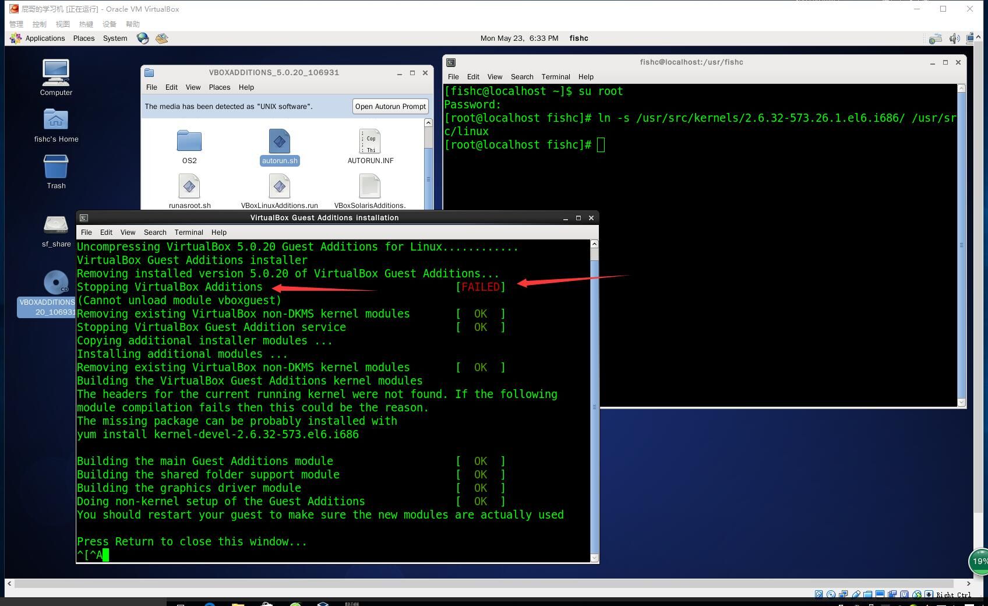Open File menu in VBOXADDITIONS file manager
The width and height of the screenshot is (988, 606).
click(x=151, y=87)
